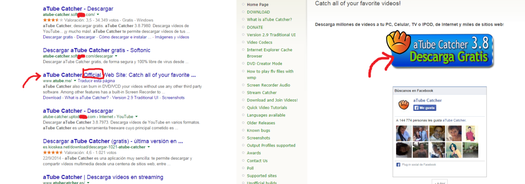Open 'Version 2.9 Traditional UI' sidebar item
Image resolution: width=525 pixels, height=184 pixels.
(271, 35)
